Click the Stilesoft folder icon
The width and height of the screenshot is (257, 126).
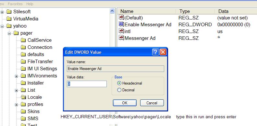click(x=9, y=12)
